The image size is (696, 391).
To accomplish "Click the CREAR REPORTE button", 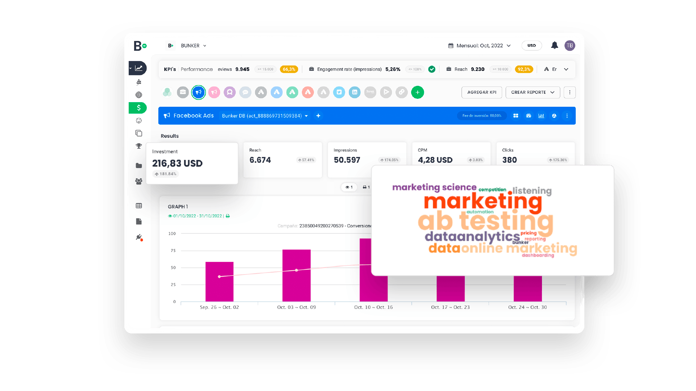I will (533, 92).
